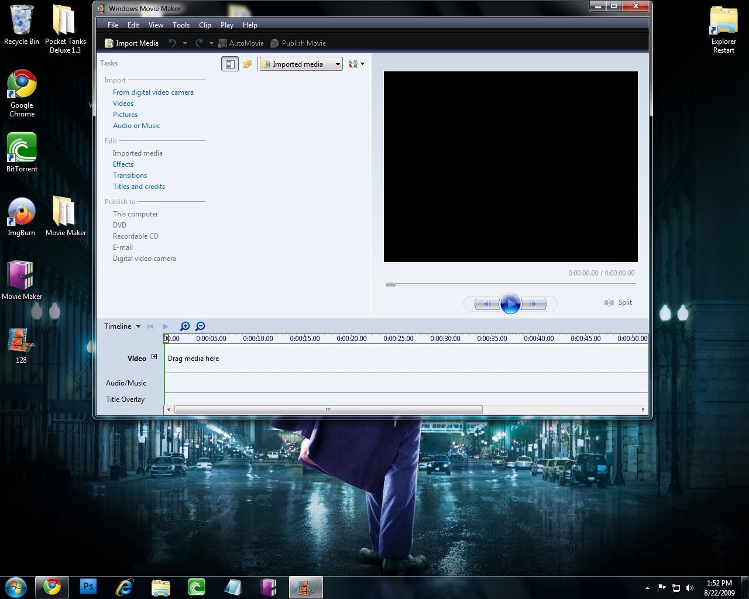
Task: Click the Audio or Music link
Action: [136, 126]
